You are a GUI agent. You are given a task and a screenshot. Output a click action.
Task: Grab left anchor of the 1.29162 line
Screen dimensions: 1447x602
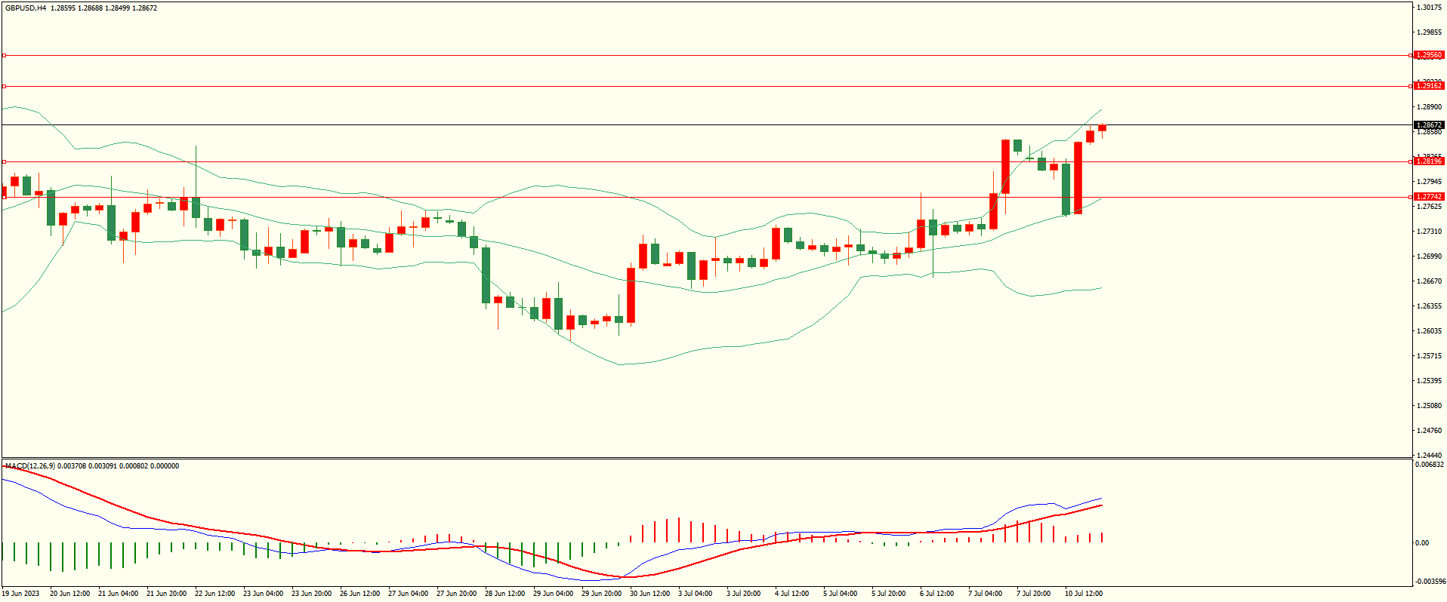[x=4, y=86]
